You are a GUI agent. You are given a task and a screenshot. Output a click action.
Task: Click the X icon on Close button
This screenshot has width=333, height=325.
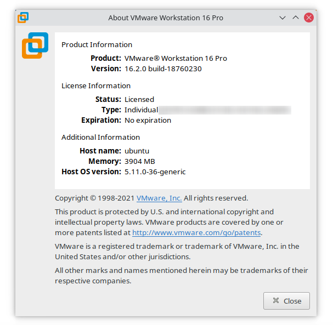[276, 300]
